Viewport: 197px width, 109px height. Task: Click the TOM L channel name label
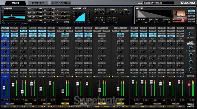33,106
